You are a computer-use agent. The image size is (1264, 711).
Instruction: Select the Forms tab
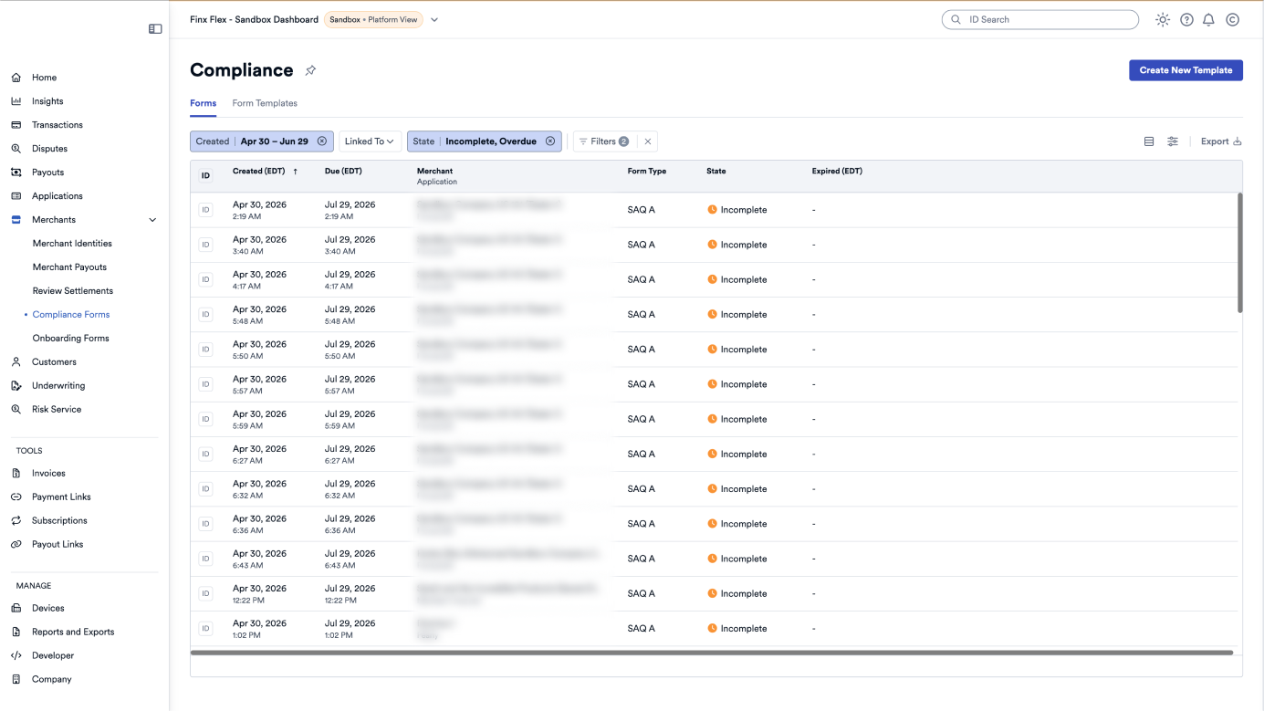pos(203,103)
